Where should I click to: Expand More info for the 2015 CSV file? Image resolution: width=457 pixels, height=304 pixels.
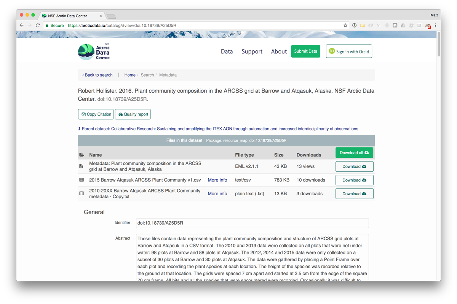coord(217,180)
